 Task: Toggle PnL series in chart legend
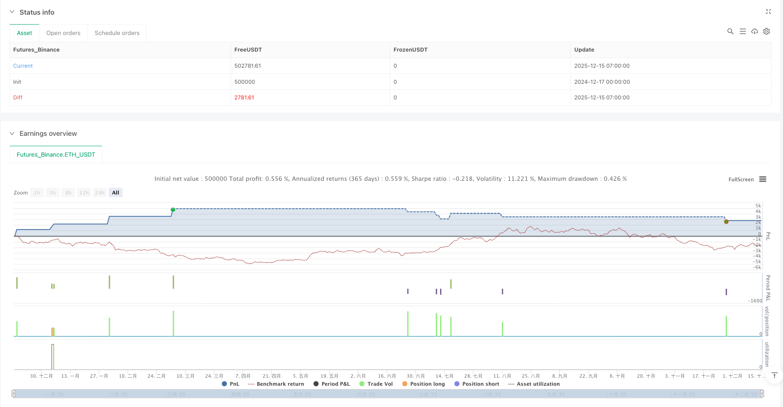(231, 384)
